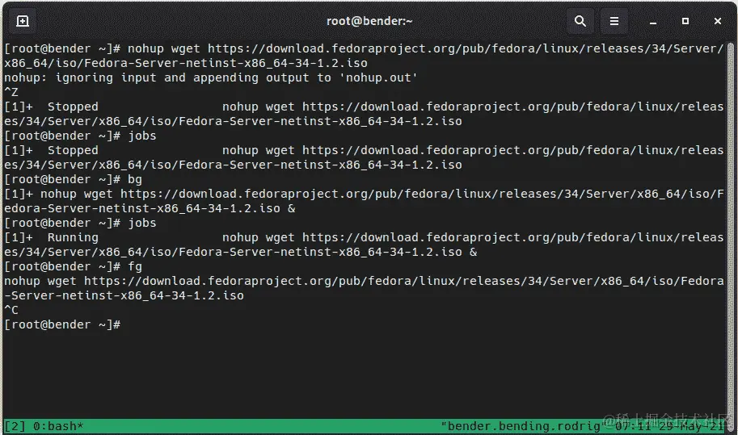Screen dimensions: 738x435
Task: Maximize the root@bender terminal window
Action: (685, 21)
